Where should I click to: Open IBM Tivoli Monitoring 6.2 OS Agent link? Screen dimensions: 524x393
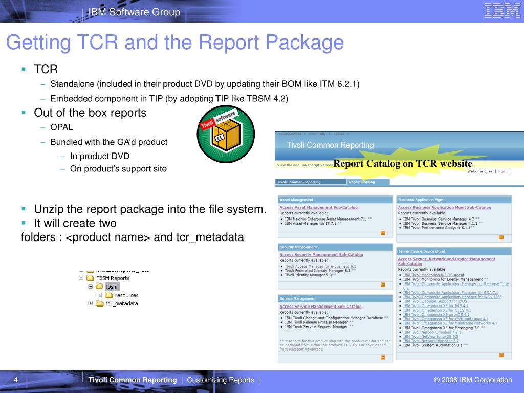[433, 275]
